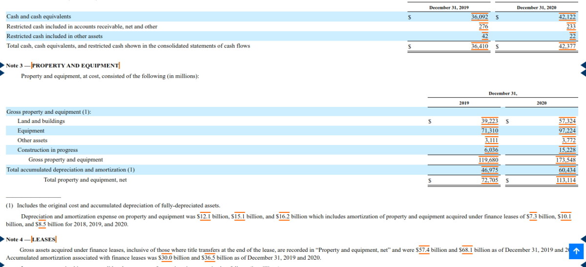Select the tagged heading LEASES
Image resolution: width=586 pixels, height=267 pixels.
[x=44, y=240]
